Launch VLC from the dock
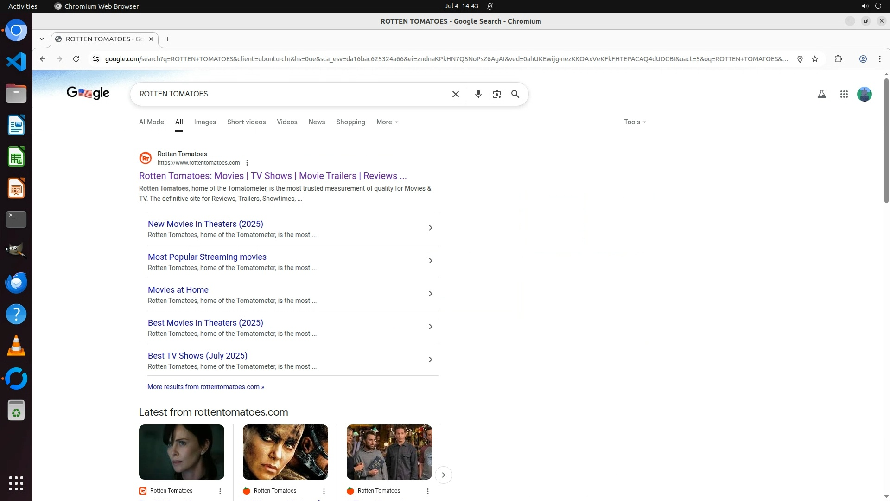Image resolution: width=890 pixels, height=501 pixels. (16, 346)
